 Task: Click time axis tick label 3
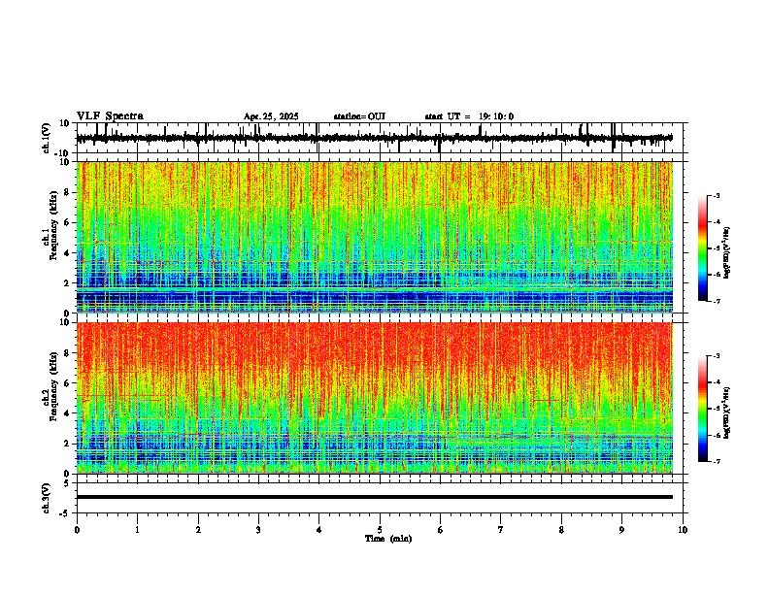(x=258, y=530)
